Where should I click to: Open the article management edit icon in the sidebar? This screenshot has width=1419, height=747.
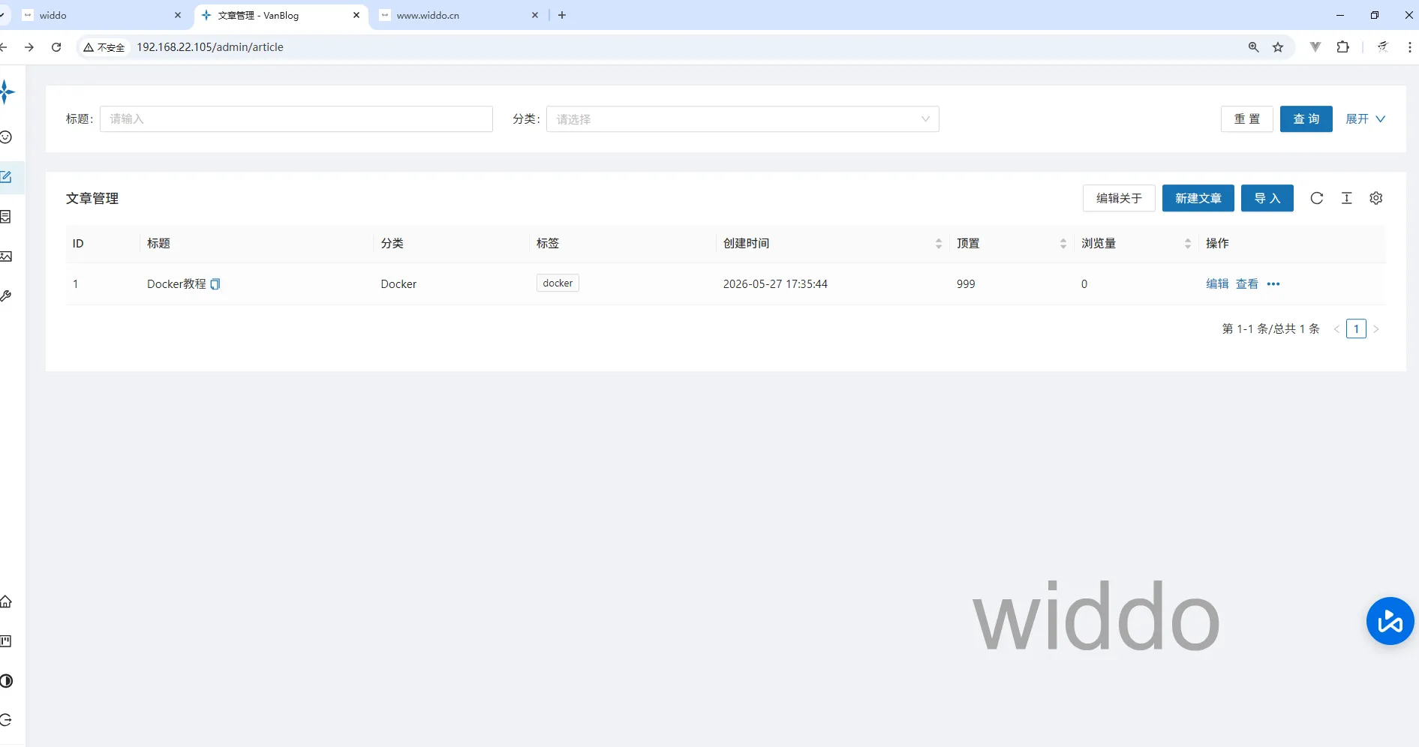coord(6,177)
